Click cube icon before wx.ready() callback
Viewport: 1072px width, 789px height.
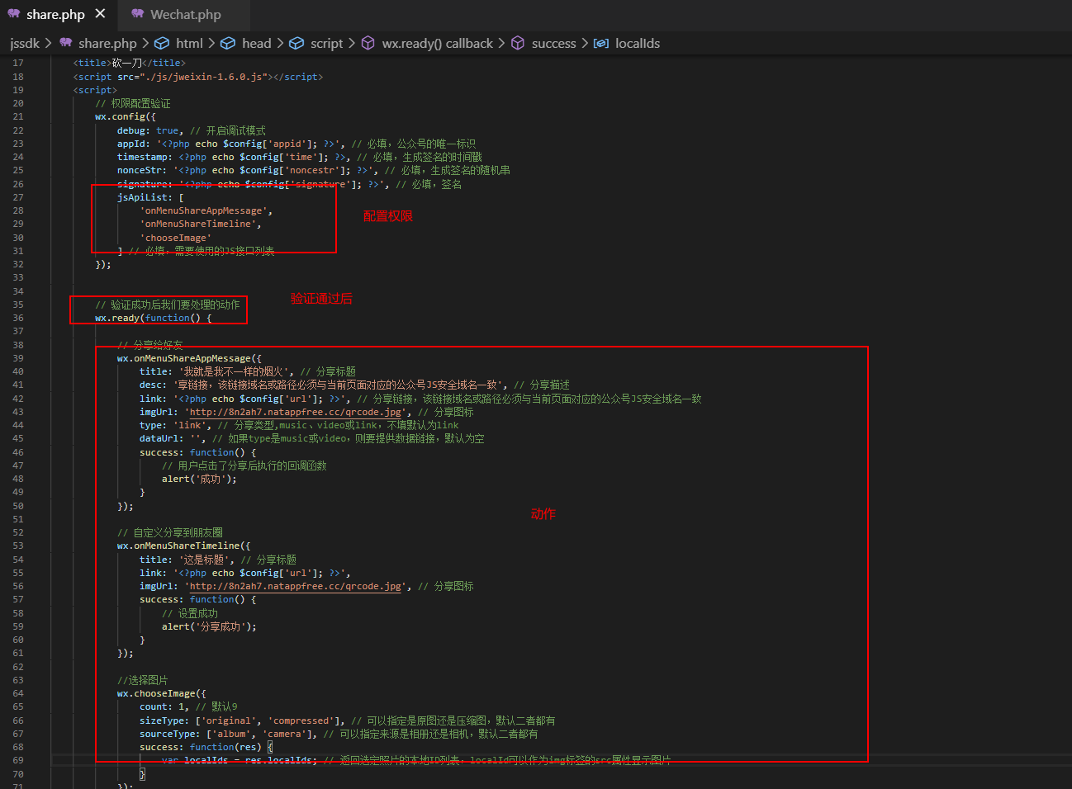(368, 43)
